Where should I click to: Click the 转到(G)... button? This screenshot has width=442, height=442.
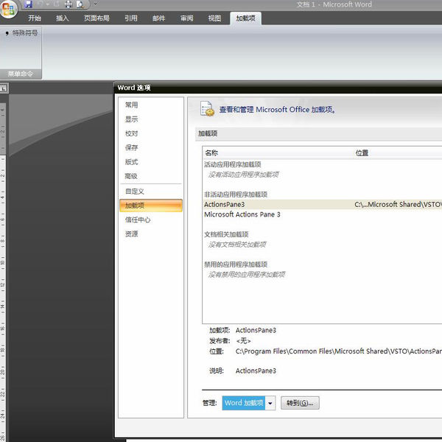point(300,403)
